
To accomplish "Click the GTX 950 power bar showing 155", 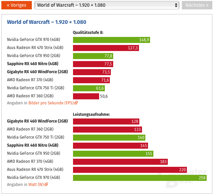I will (x=113, y=154).
